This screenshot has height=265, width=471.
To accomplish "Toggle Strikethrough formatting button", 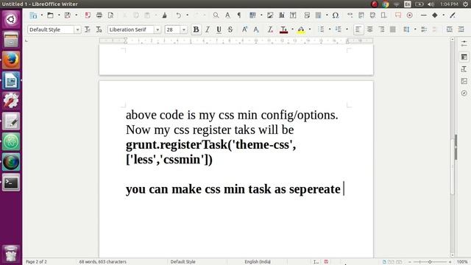I will coord(230,29).
